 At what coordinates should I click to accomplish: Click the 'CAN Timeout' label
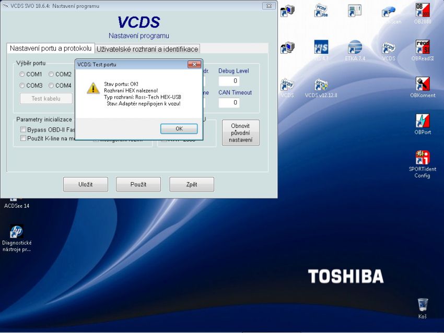click(x=235, y=92)
